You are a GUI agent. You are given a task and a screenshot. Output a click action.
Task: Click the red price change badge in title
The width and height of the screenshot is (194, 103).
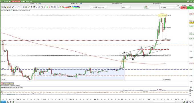tap(16, 1)
